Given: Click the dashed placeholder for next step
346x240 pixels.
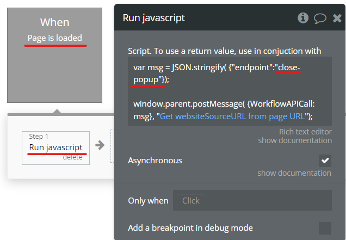Looking at the screenshot, I should point(112,146).
